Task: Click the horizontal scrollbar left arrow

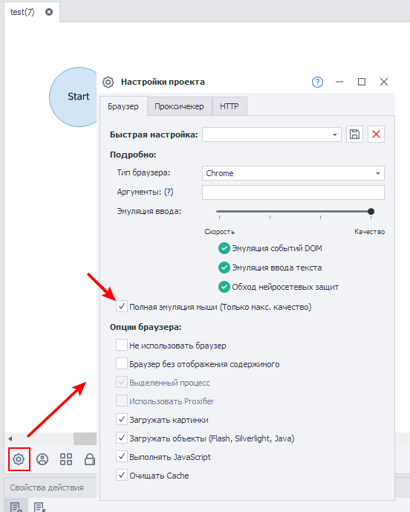Action: (x=10, y=438)
